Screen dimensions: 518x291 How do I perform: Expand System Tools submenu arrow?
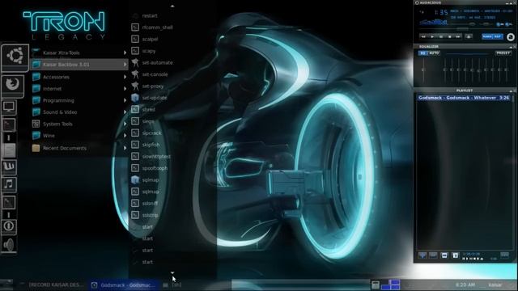125,124
